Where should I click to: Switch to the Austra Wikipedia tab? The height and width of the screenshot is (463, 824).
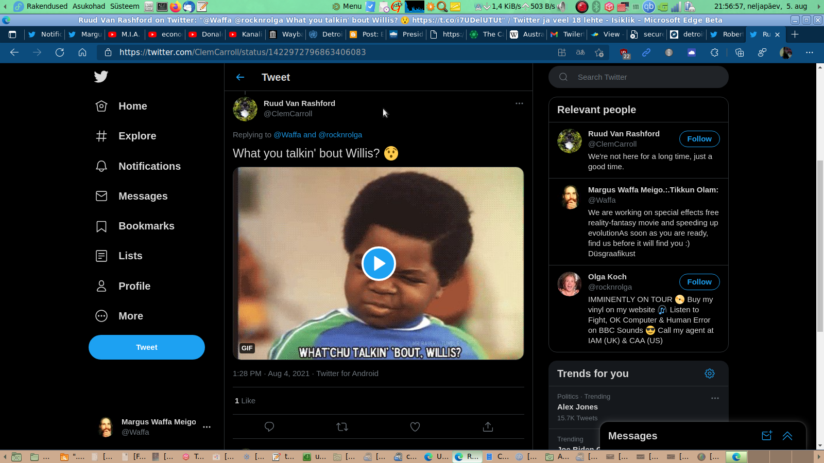pyautogui.click(x=527, y=34)
